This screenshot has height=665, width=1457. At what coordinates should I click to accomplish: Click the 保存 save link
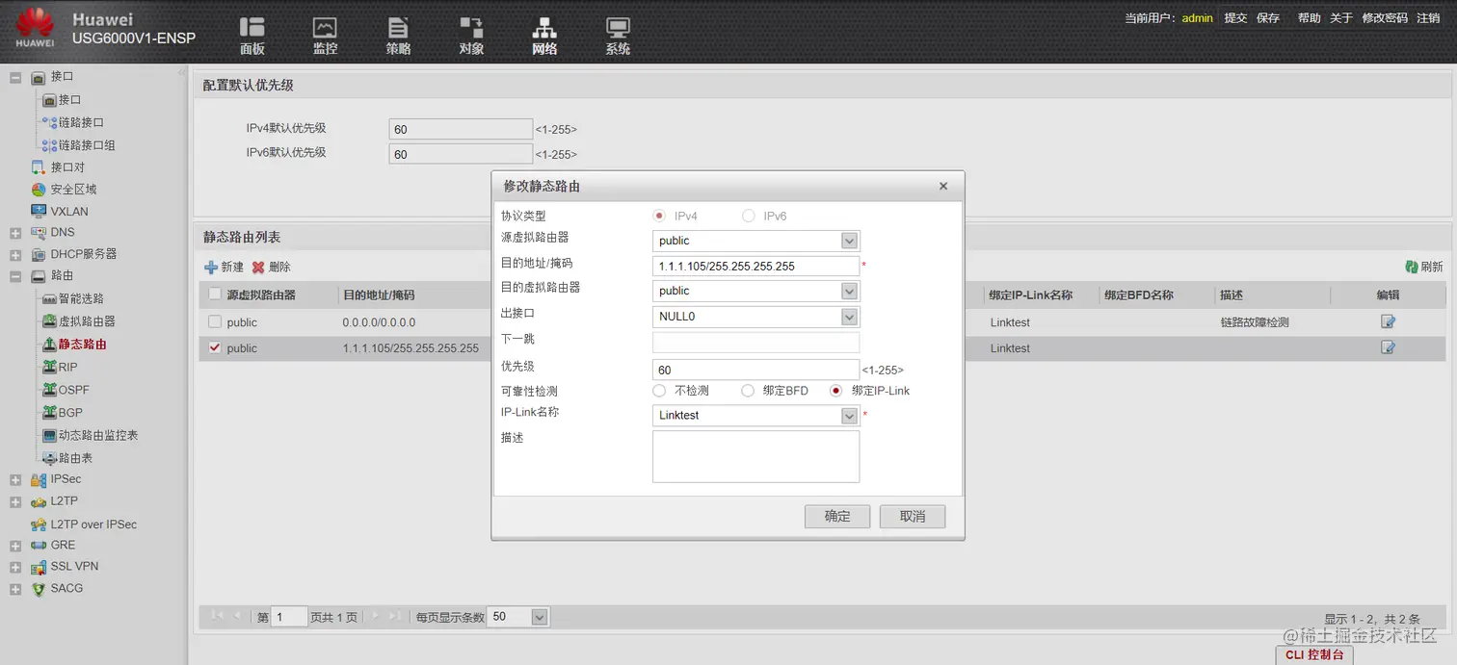tap(1268, 18)
